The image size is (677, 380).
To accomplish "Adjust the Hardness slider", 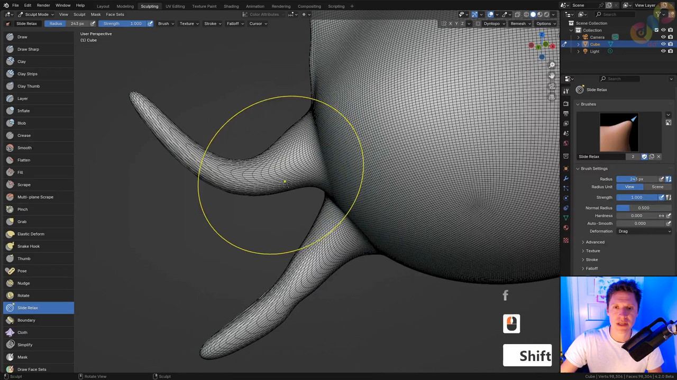I will (x=636, y=216).
